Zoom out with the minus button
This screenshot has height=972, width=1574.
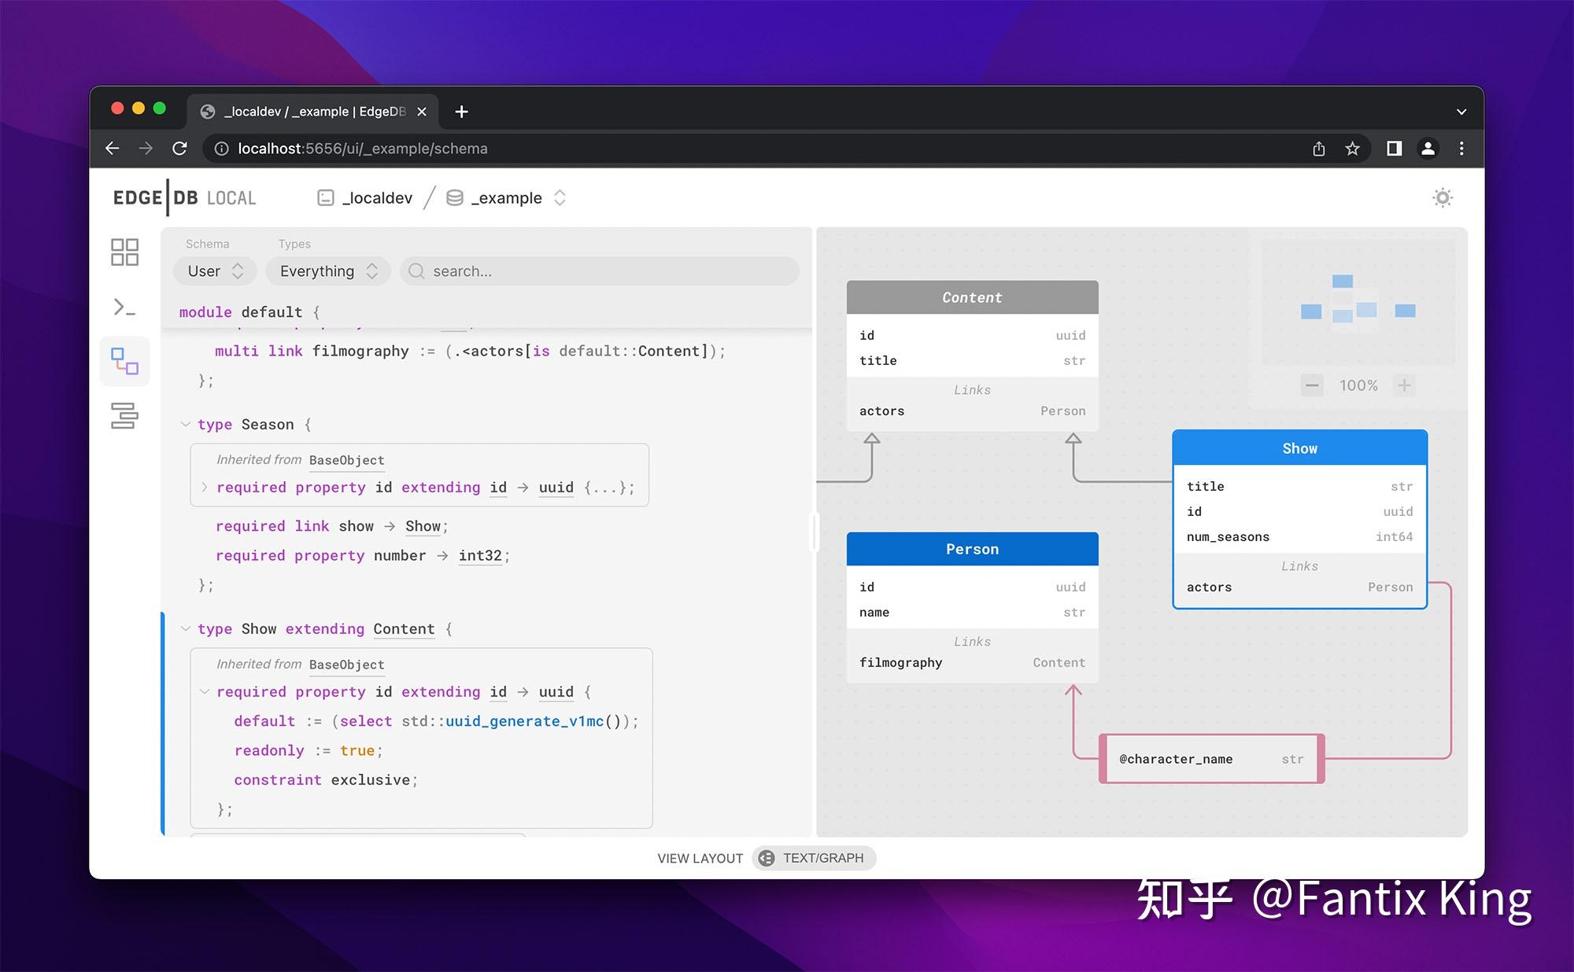tap(1311, 385)
